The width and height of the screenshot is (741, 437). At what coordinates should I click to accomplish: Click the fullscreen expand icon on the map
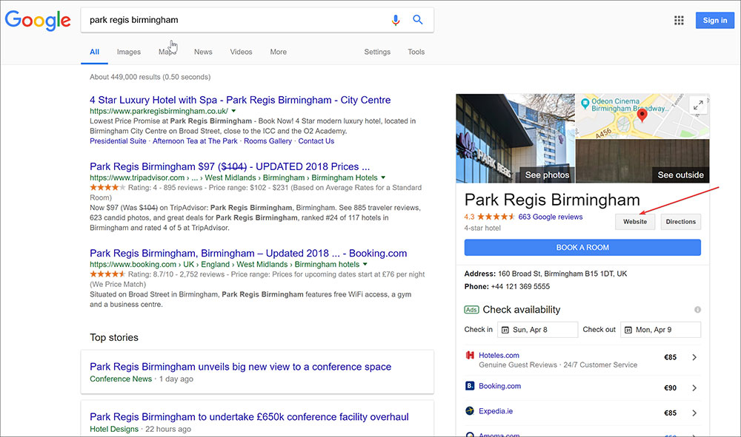697,104
